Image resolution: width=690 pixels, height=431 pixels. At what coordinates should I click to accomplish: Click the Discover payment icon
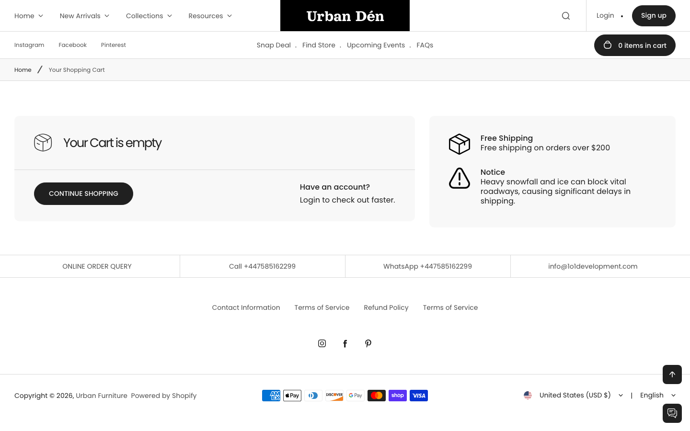[x=334, y=396]
